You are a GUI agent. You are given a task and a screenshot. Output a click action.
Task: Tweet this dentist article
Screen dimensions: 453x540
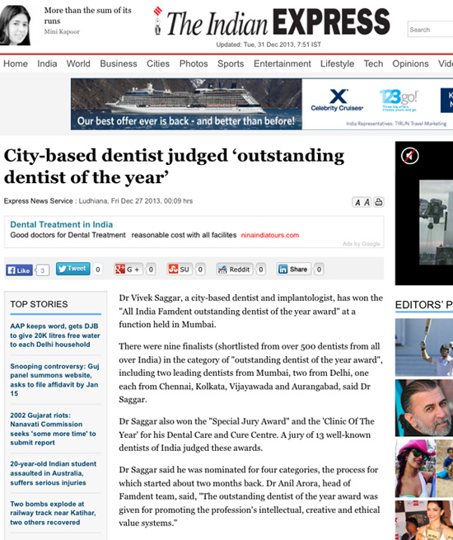(73, 269)
